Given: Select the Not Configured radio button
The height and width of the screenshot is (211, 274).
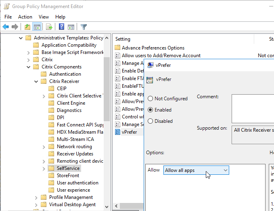Looking at the screenshot, I should point(150,99).
